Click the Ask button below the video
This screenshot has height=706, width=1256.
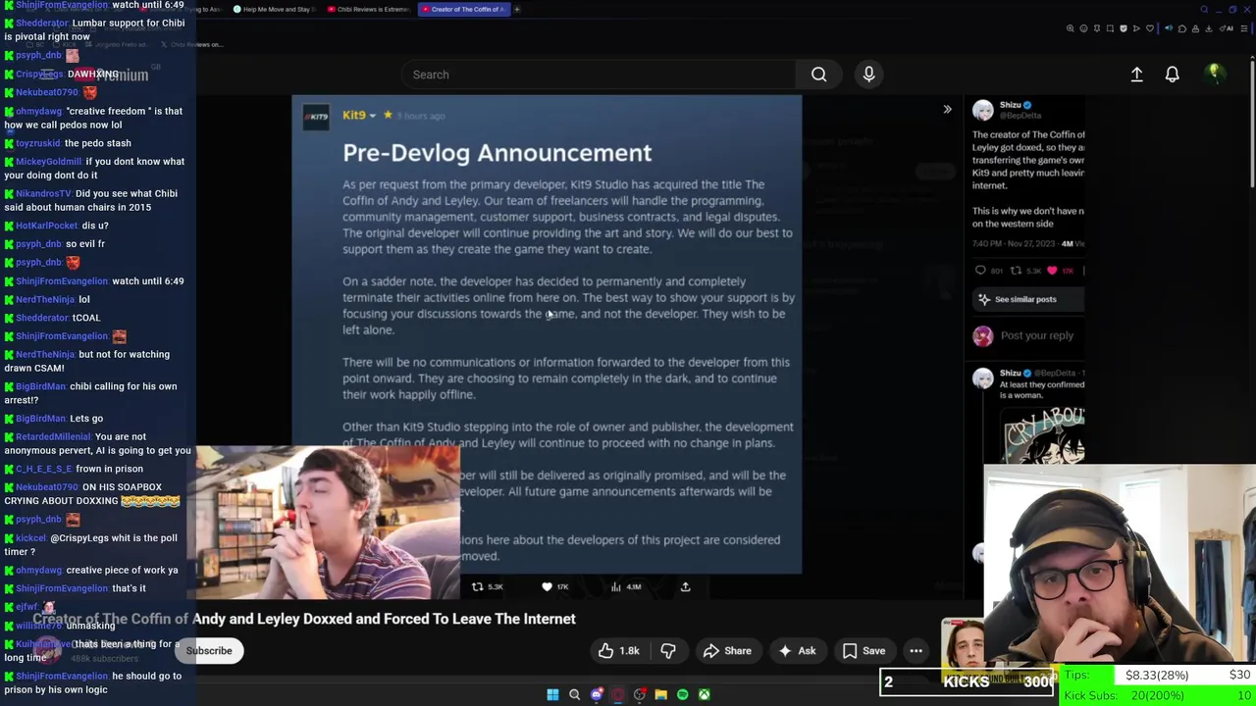797,650
